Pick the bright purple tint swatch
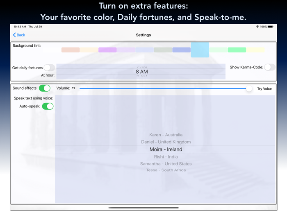This screenshot has height=215, width=287. 107,50
